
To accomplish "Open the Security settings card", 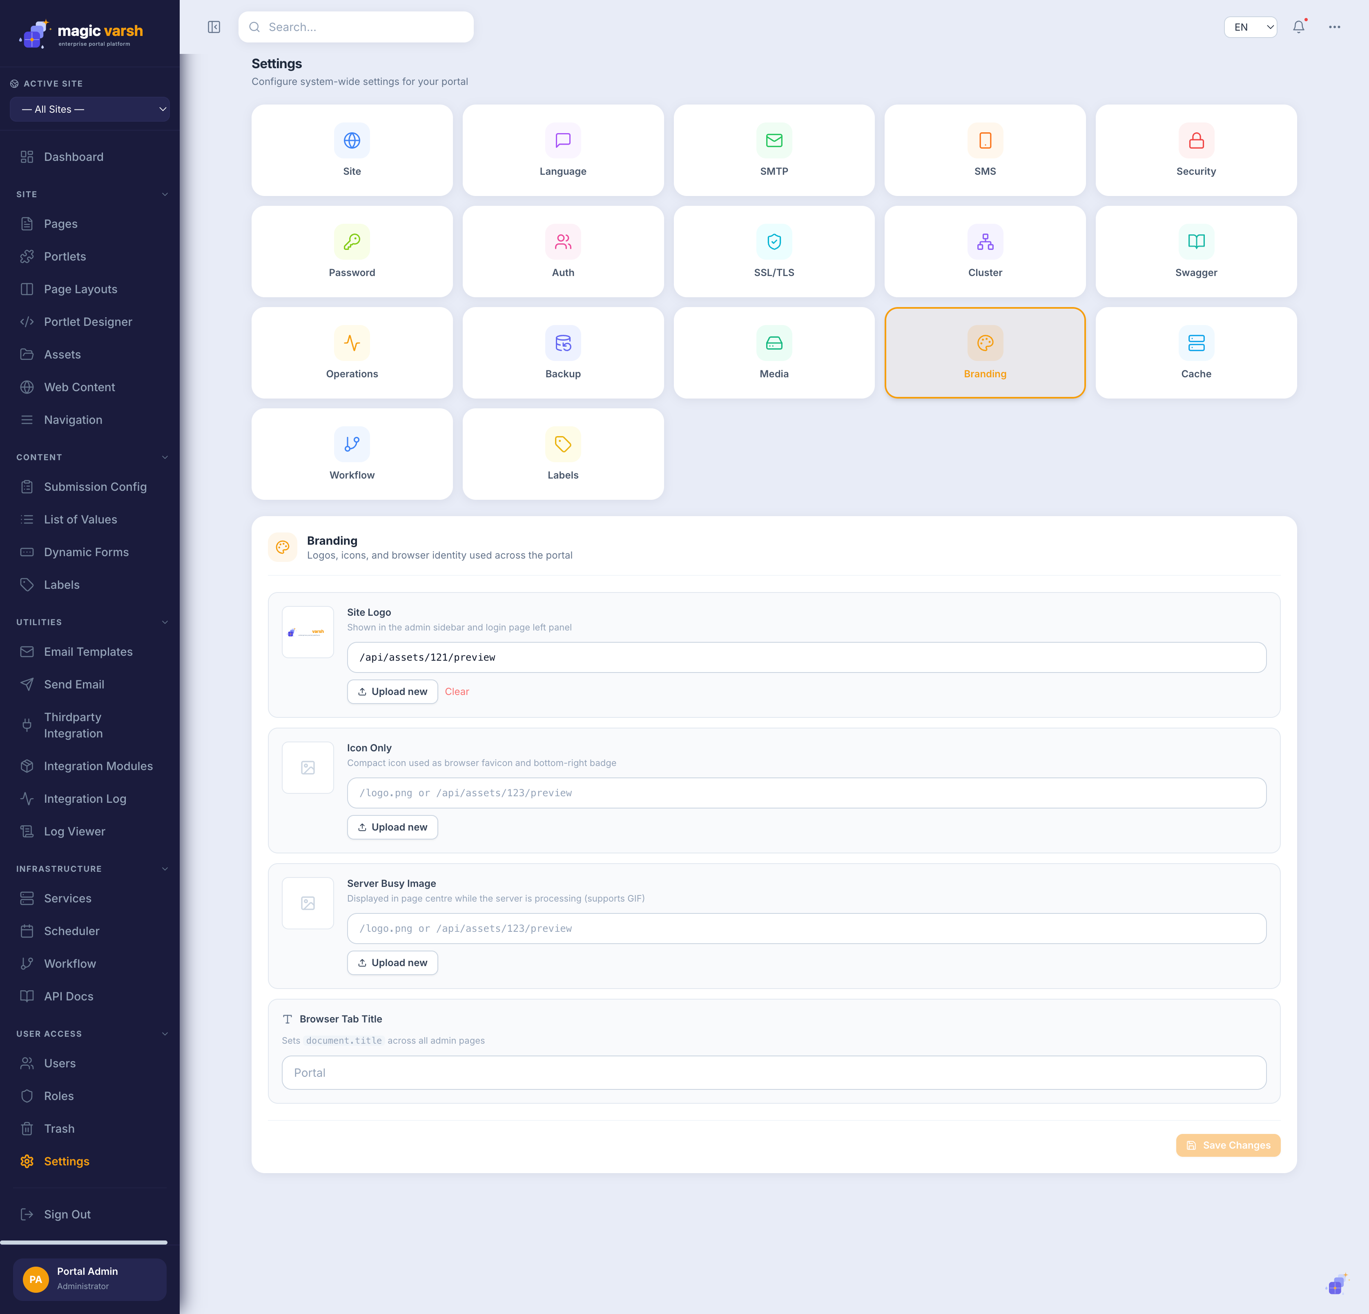I will (1196, 150).
